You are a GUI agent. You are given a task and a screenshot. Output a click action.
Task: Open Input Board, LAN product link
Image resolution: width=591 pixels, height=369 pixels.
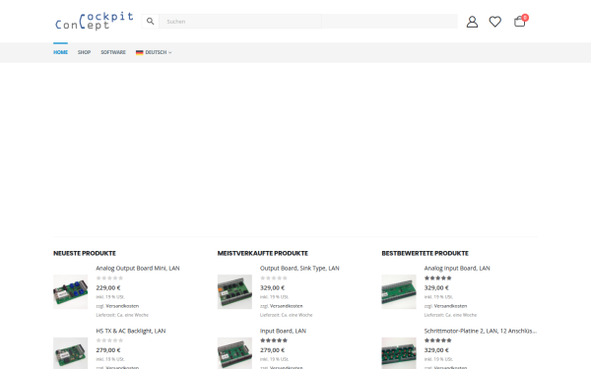(283, 331)
